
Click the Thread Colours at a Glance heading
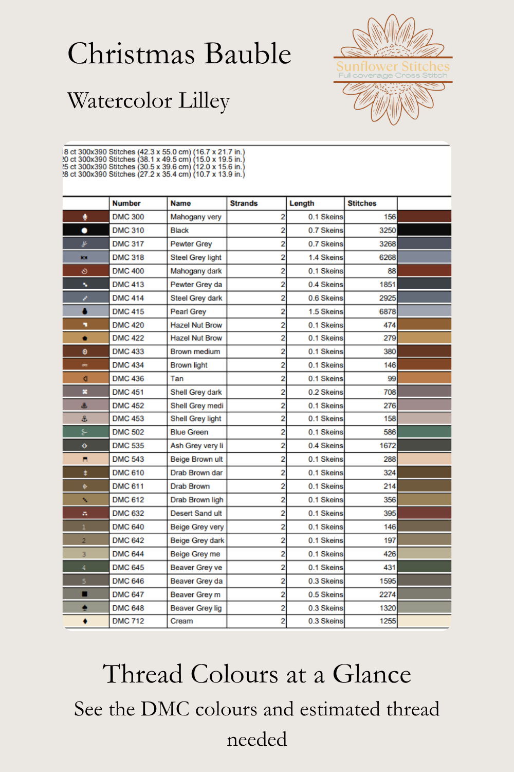[x=257, y=674]
